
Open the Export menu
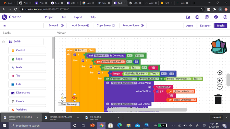click(x=78, y=17)
